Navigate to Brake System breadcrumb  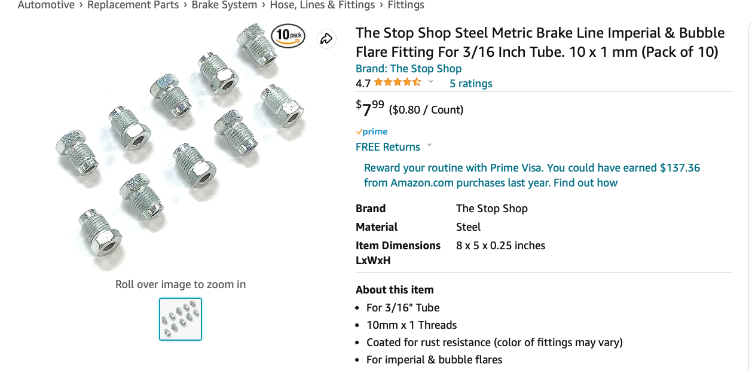coord(224,5)
